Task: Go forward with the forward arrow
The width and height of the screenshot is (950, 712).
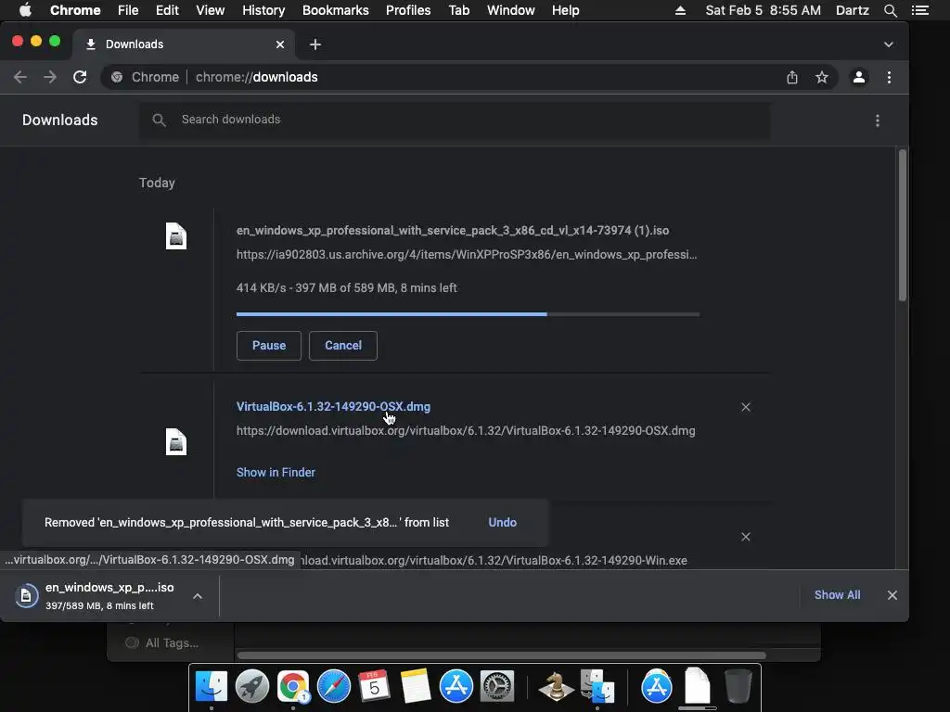Action: click(x=50, y=77)
